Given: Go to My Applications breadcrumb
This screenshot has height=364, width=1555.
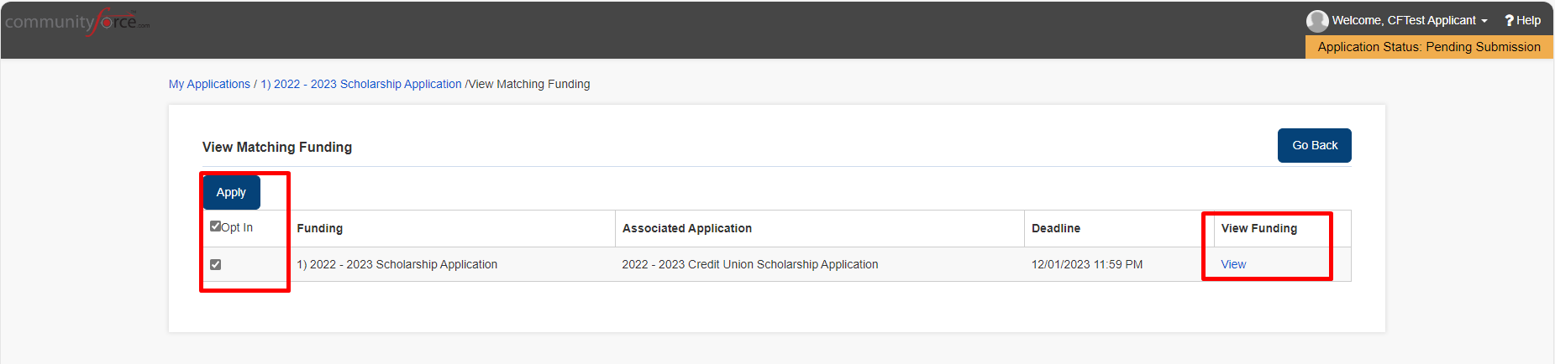Looking at the screenshot, I should 209,84.
